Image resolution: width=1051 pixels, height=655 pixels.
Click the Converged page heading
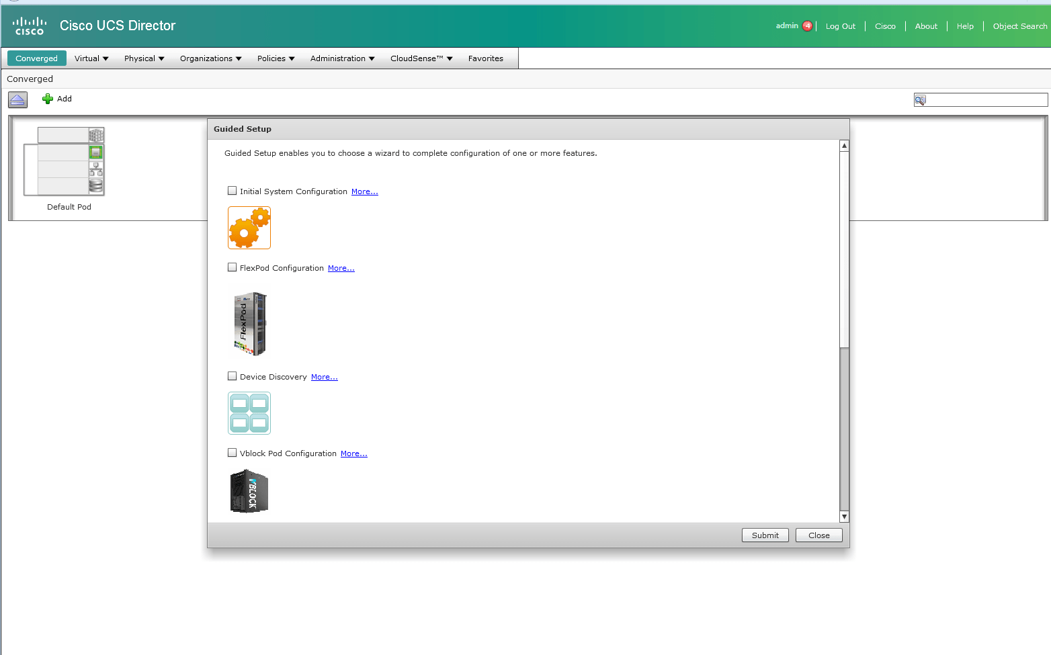coord(30,79)
